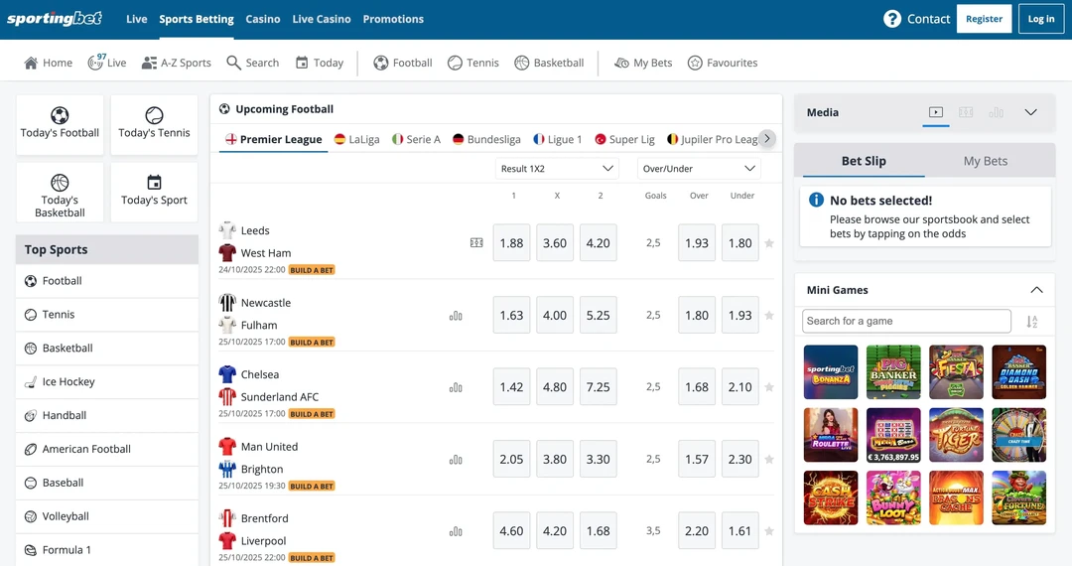
Task: Open the scoreboard icon for Leeds match
Action: click(x=476, y=243)
